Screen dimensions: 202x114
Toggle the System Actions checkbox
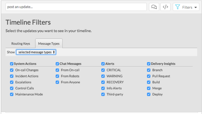pos(12,64)
